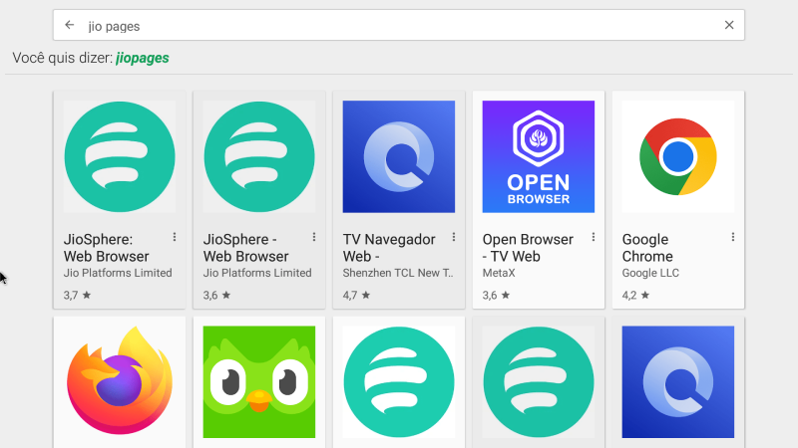Select the 'Shenzhen TCL New T..' developer name
798x448 pixels.
[398, 273]
